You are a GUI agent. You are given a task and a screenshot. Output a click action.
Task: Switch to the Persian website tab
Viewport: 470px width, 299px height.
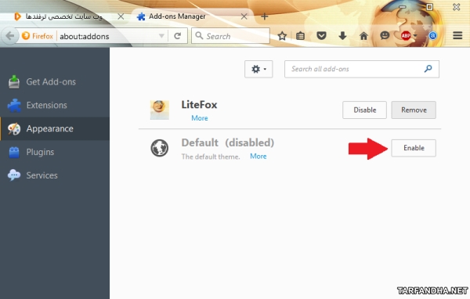(63, 16)
